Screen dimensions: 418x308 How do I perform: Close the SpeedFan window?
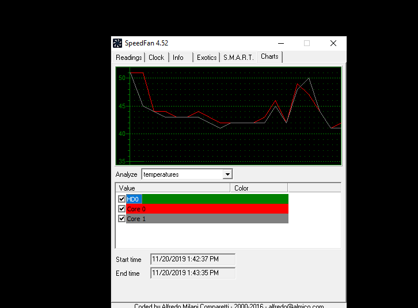tap(333, 43)
